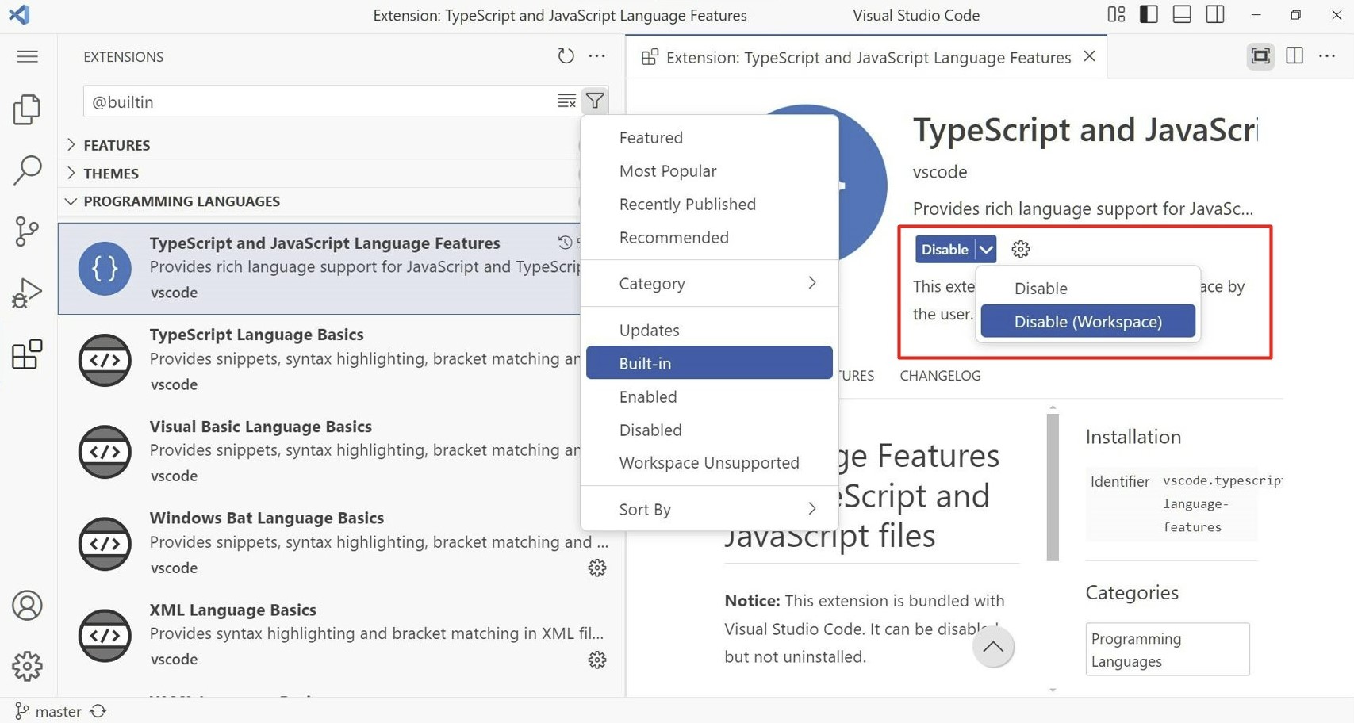This screenshot has width=1354, height=723.
Task: Open Extensions views and more actions
Action: click(x=597, y=56)
